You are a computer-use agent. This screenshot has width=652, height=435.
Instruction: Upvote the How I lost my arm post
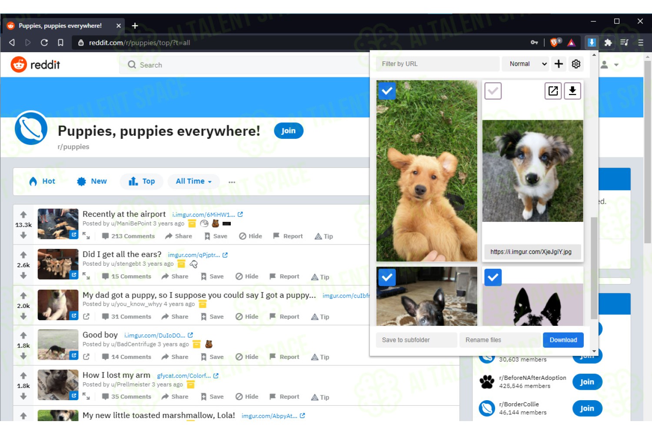coord(23,375)
